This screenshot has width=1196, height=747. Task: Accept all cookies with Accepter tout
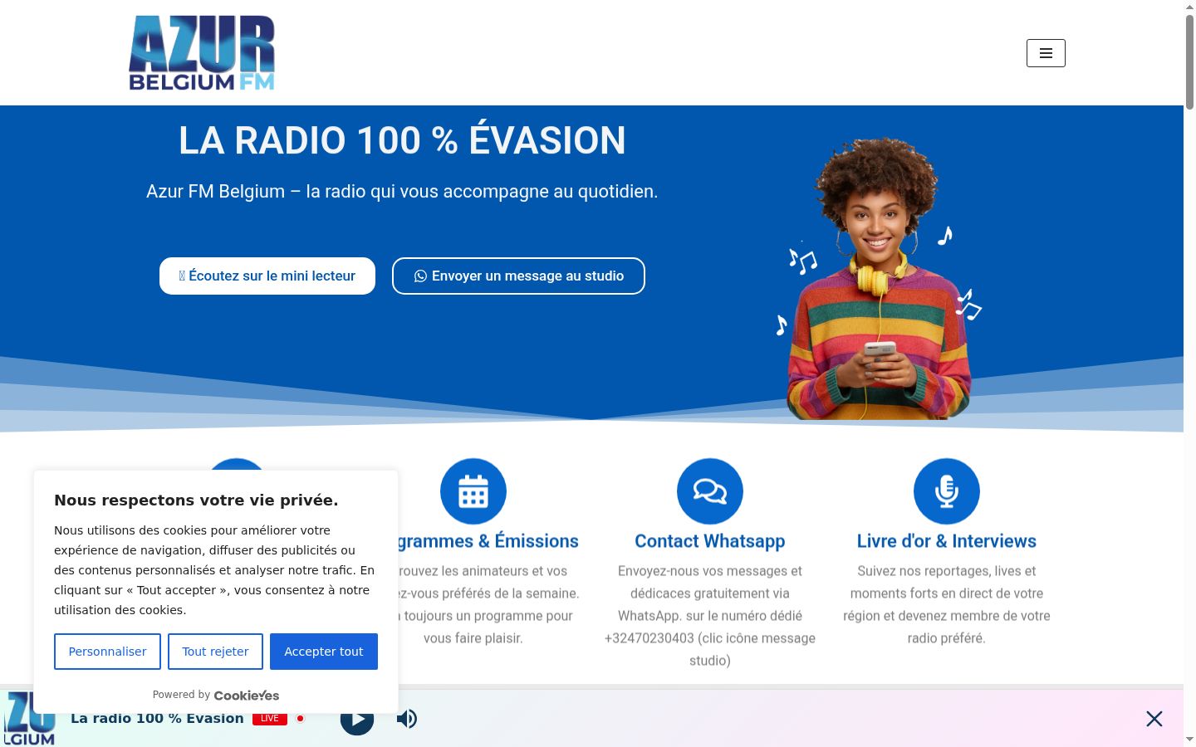324,652
